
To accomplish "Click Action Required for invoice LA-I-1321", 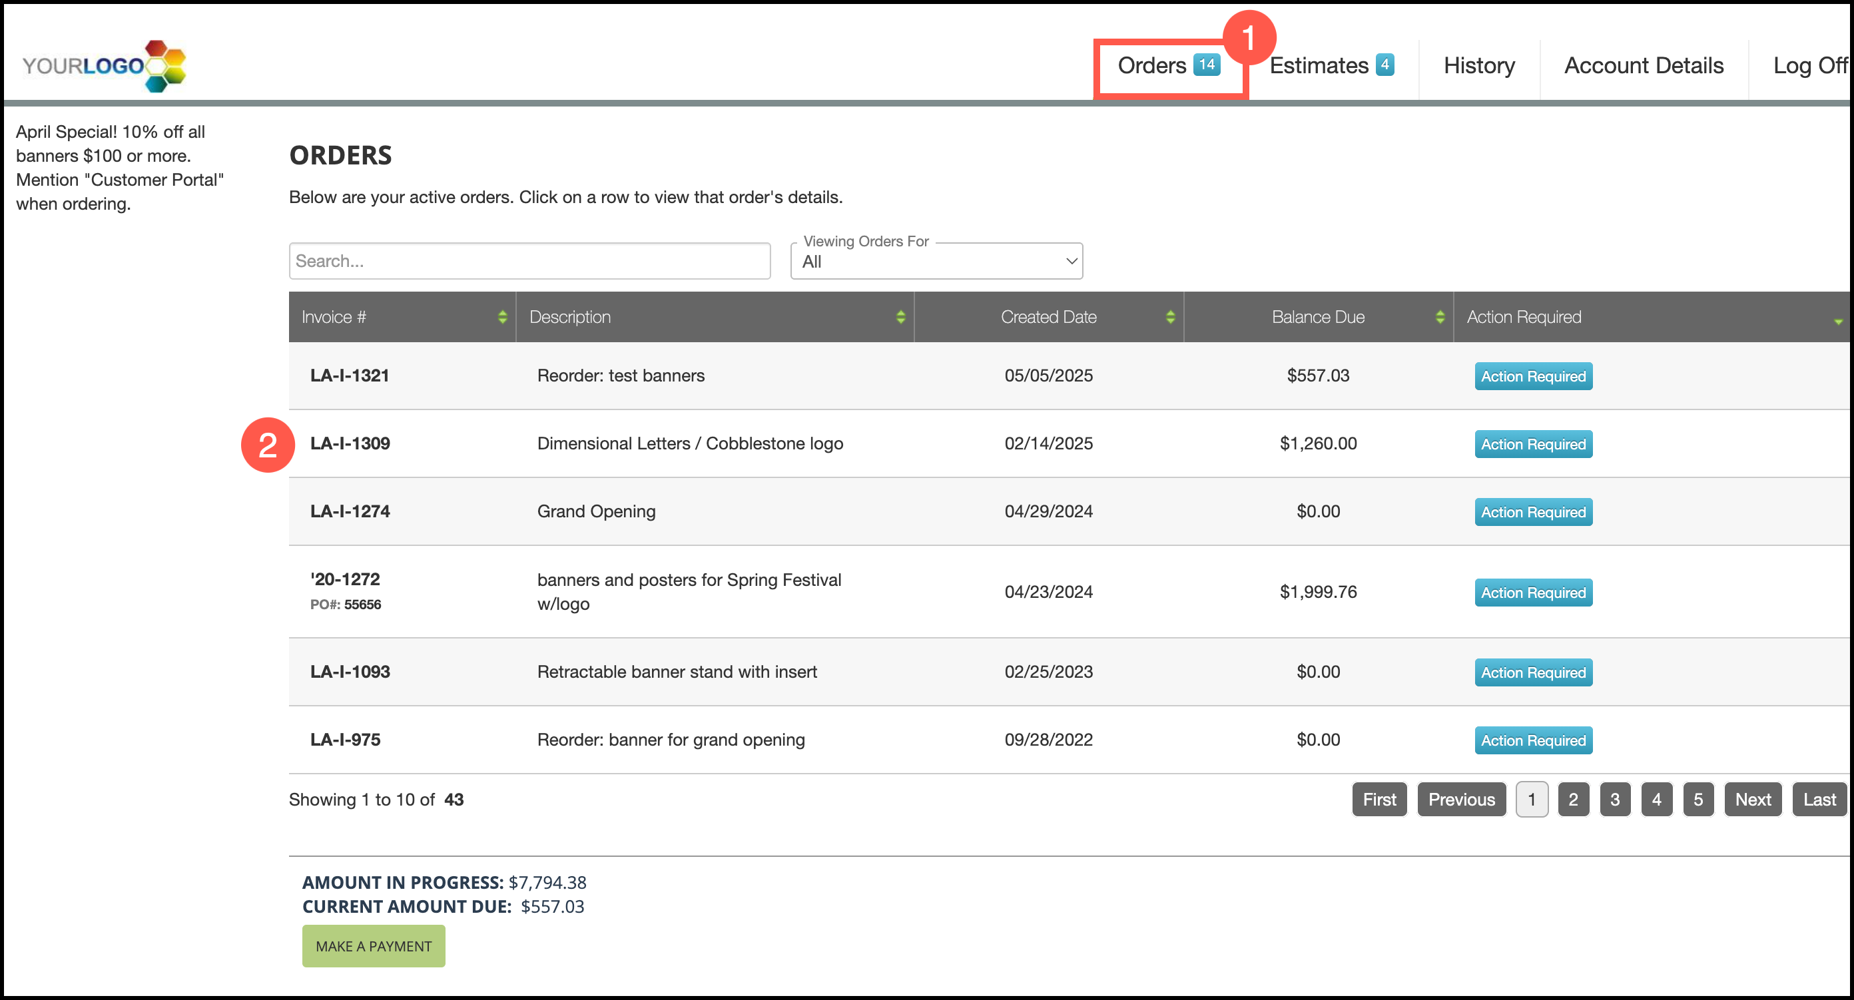I will tap(1532, 376).
